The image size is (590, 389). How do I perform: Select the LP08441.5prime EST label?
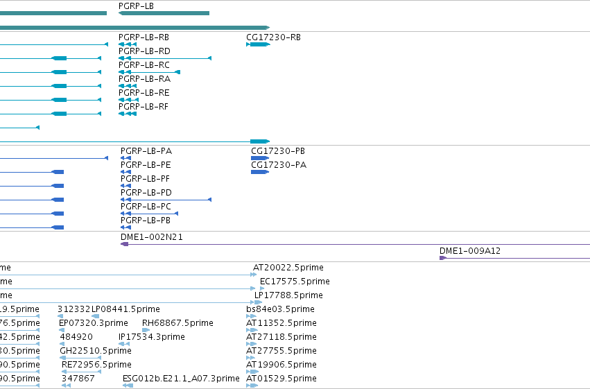125,309
